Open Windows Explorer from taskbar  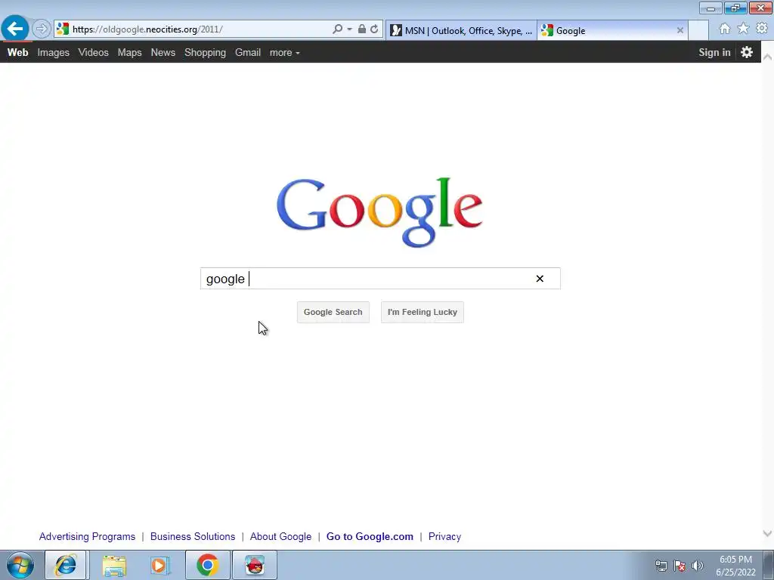pos(114,565)
